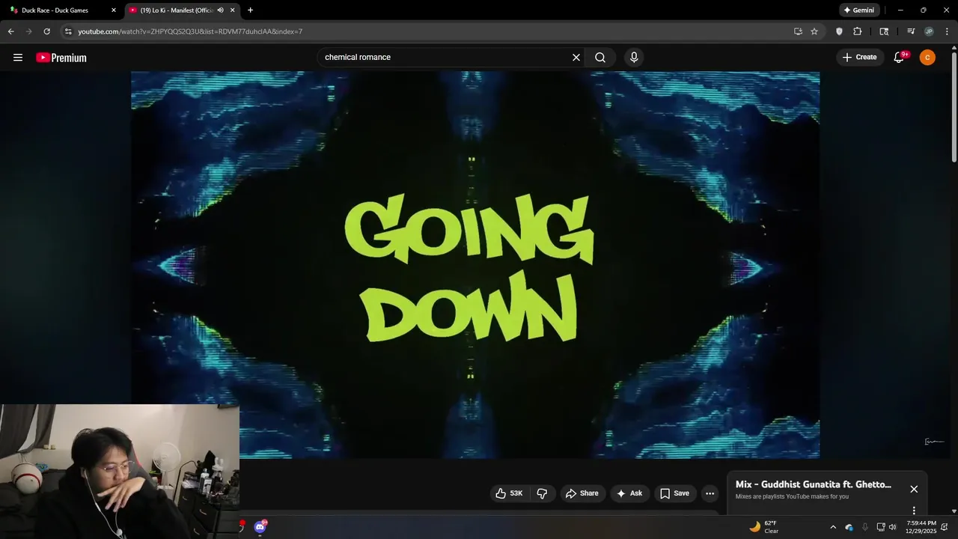This screenshot has height=539, width=958.
Task: Go back to previous page
Action: (10, 31)
